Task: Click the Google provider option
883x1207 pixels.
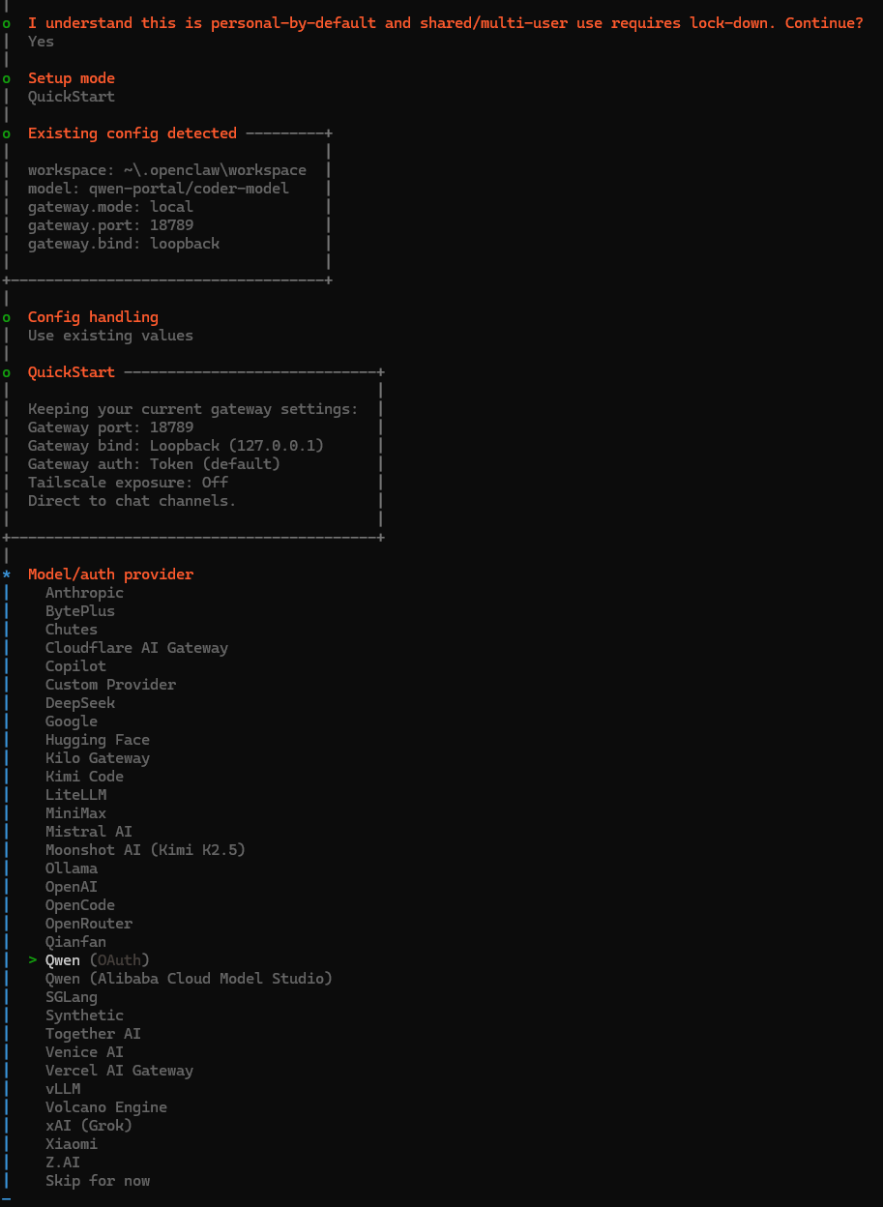Action: coord(71,721)
